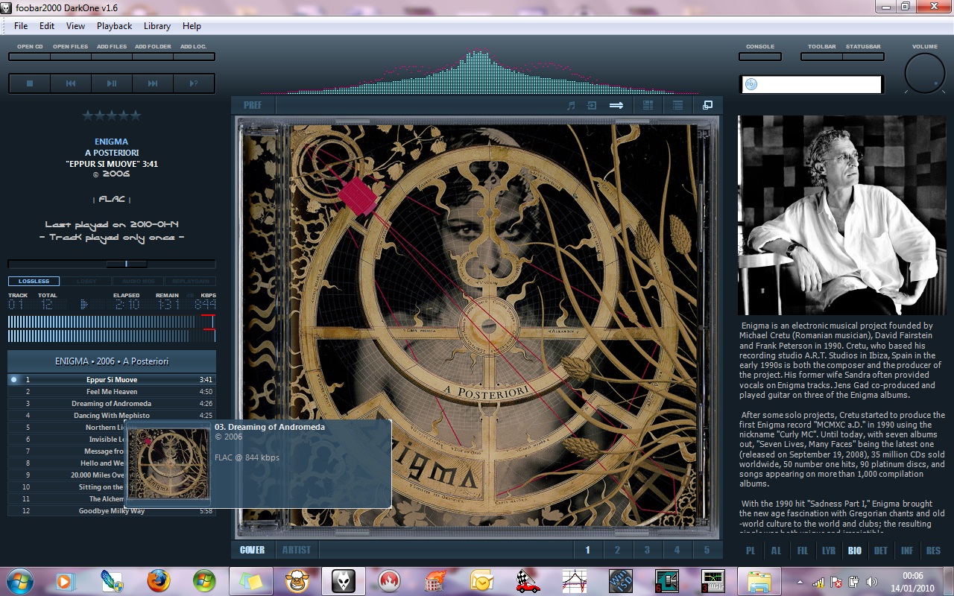
Task: Click the OPEN FILES button
Action: [x=71, y=56]
